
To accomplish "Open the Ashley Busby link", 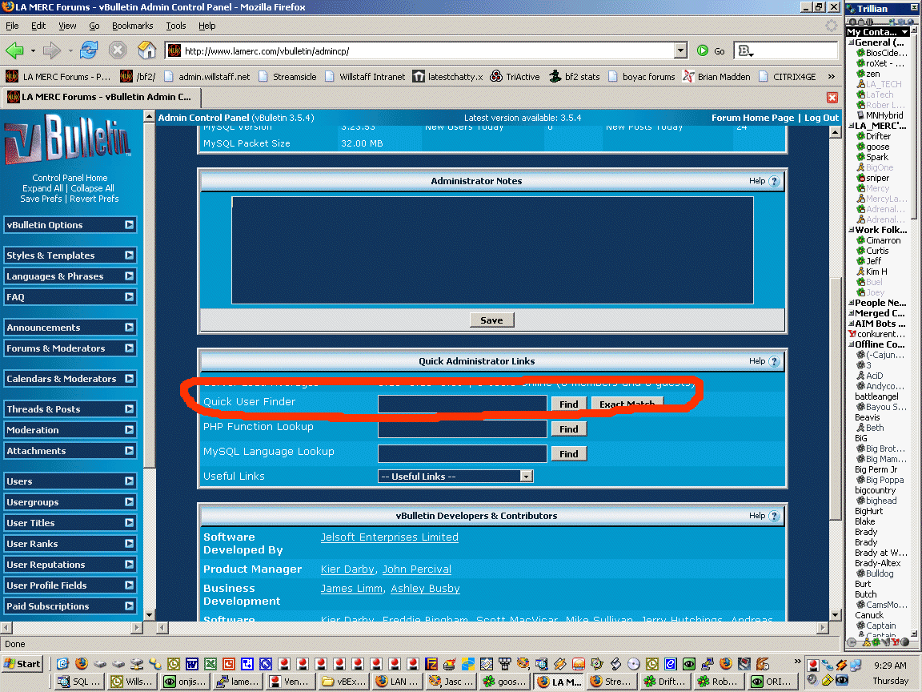I will (425, 589).
